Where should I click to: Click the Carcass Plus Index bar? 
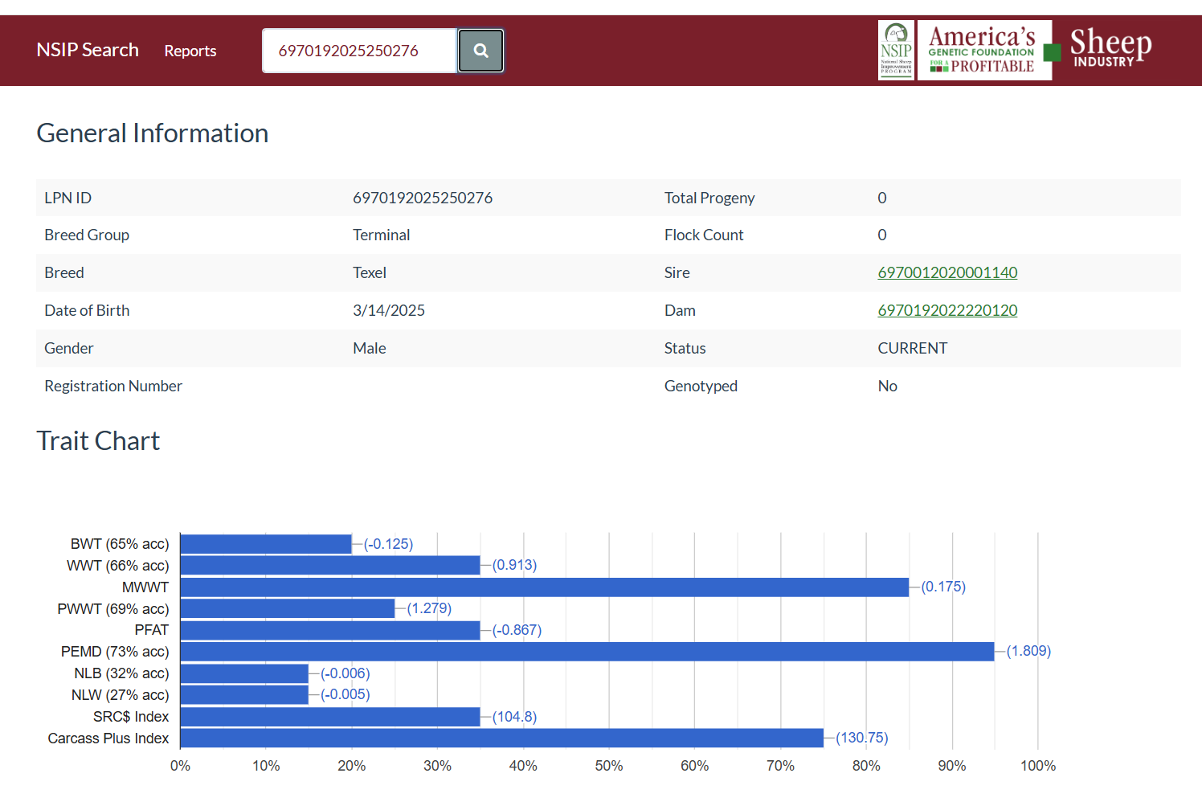(498, 737)
